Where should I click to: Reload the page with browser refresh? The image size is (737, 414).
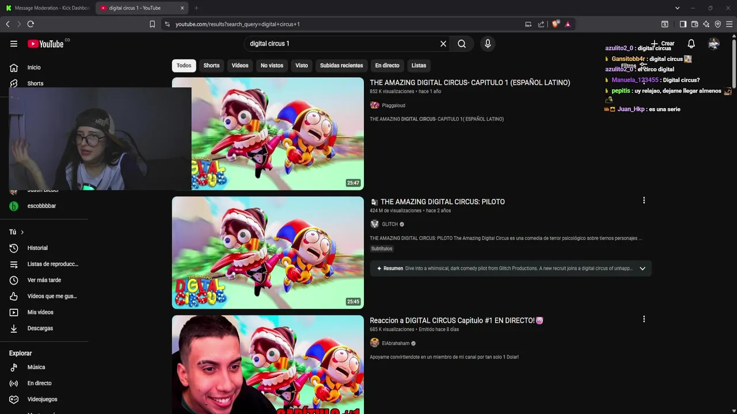(x=31, y=24)
